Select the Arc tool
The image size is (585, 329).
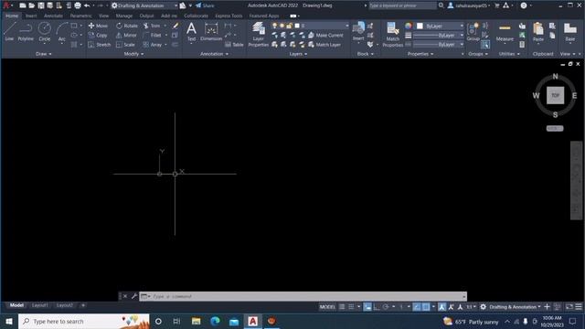(62, 31)
